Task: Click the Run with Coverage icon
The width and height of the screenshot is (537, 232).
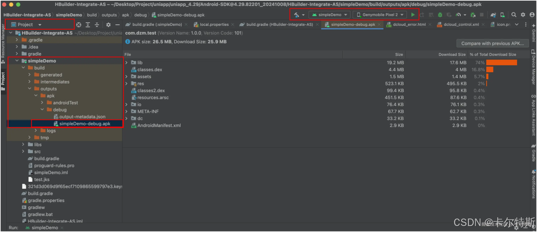Action: pyautogui.click(x=449, y=15)
